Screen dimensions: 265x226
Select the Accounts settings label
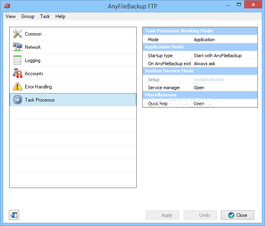click(x=34, y=74)
